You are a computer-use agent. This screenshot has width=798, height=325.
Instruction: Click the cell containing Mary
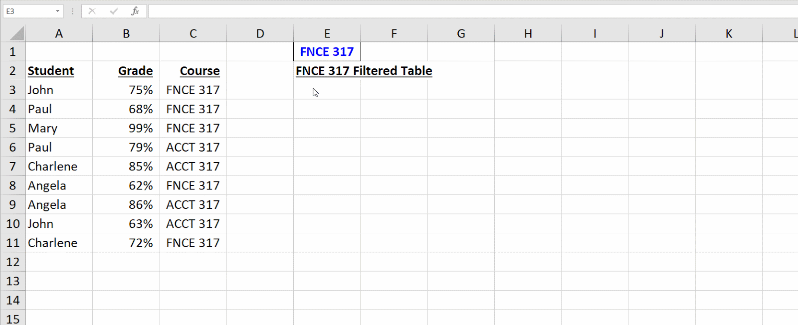[x=43, y=129]
